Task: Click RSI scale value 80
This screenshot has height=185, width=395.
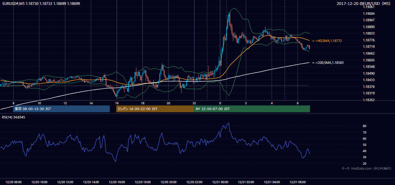Action: pyautogui.click(x=365, y=126)
